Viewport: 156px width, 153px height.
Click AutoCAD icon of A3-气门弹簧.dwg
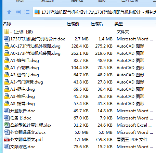pyautogui.click(x=7, y=82)
